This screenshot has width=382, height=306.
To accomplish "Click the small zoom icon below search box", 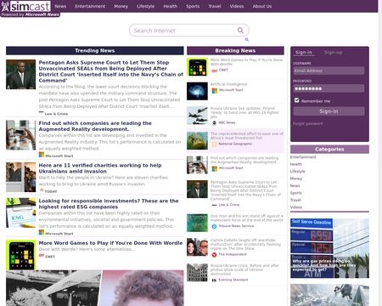I will pyautogui.click(x=246, y=39).
